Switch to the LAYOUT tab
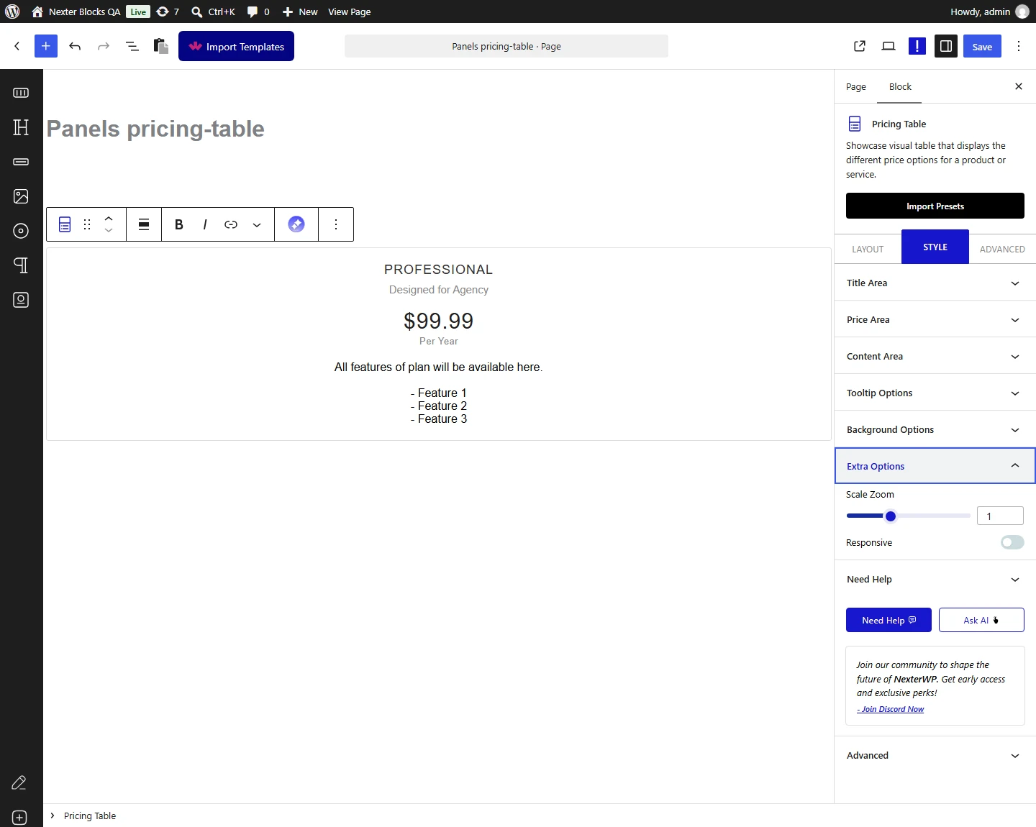 868,249
